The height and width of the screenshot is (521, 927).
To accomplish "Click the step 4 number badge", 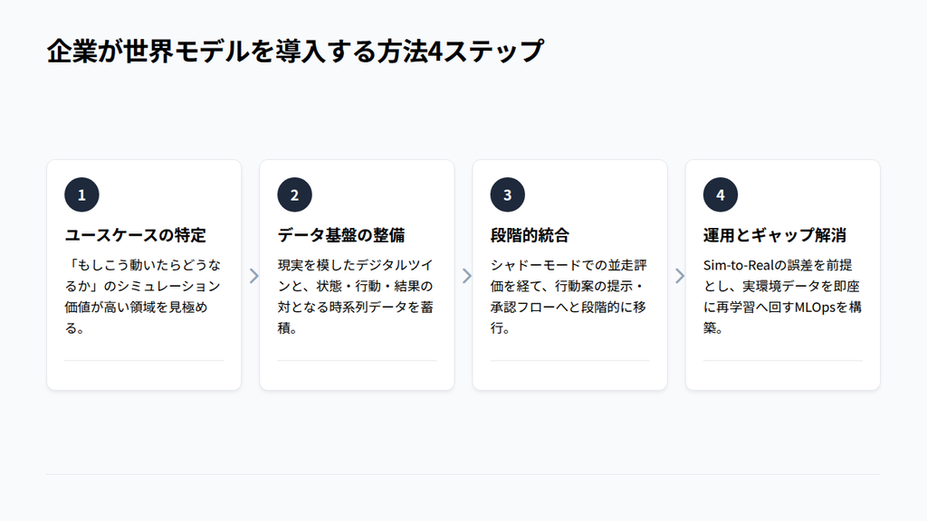I will coord(721,194).
